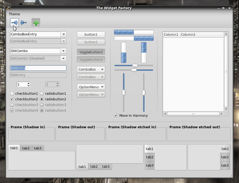Switch to tab3 in left-tabbed notebook
239x183 pixels.
coord(150,166)
